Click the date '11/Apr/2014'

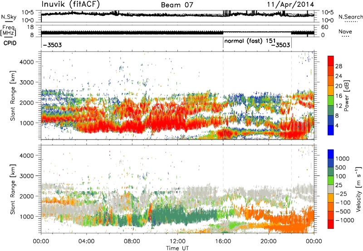tap(290, 5)
